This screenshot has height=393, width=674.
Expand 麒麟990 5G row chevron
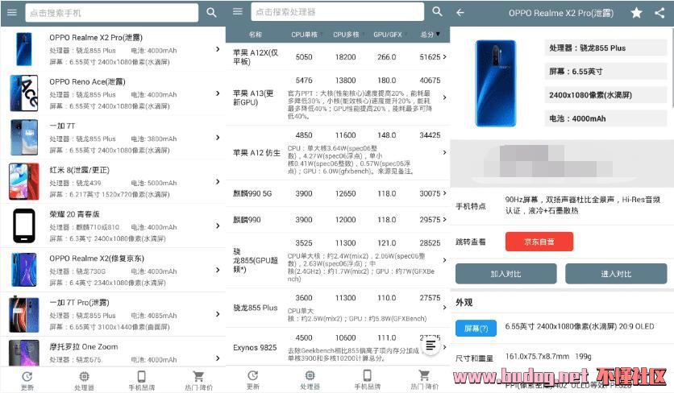(444, 193)
